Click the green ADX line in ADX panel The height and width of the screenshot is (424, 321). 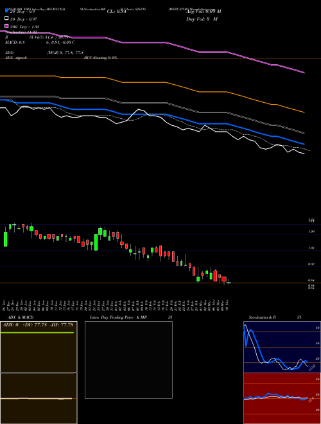pyautogui.click(x=37, y=333)
